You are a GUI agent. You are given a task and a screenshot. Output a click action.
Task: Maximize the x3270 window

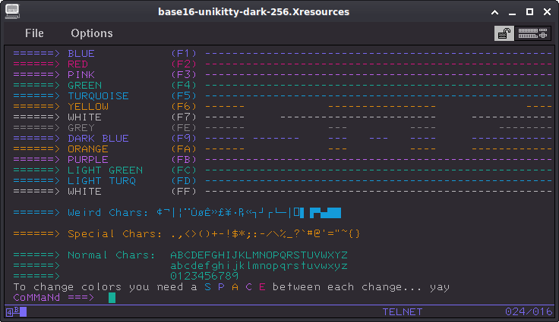point(530,12)
